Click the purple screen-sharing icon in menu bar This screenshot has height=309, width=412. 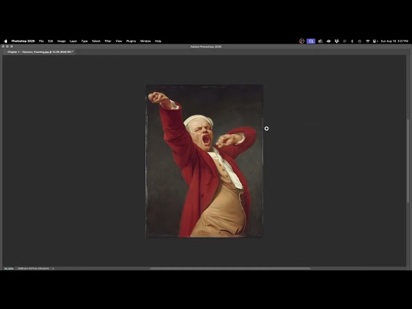(x=311, y=41)
